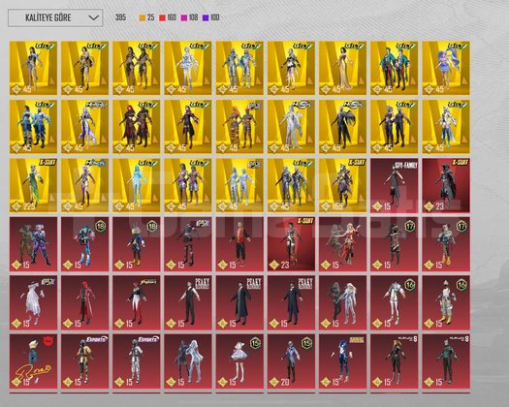Select the dark winged angel outfit

(x=343, y=127)
